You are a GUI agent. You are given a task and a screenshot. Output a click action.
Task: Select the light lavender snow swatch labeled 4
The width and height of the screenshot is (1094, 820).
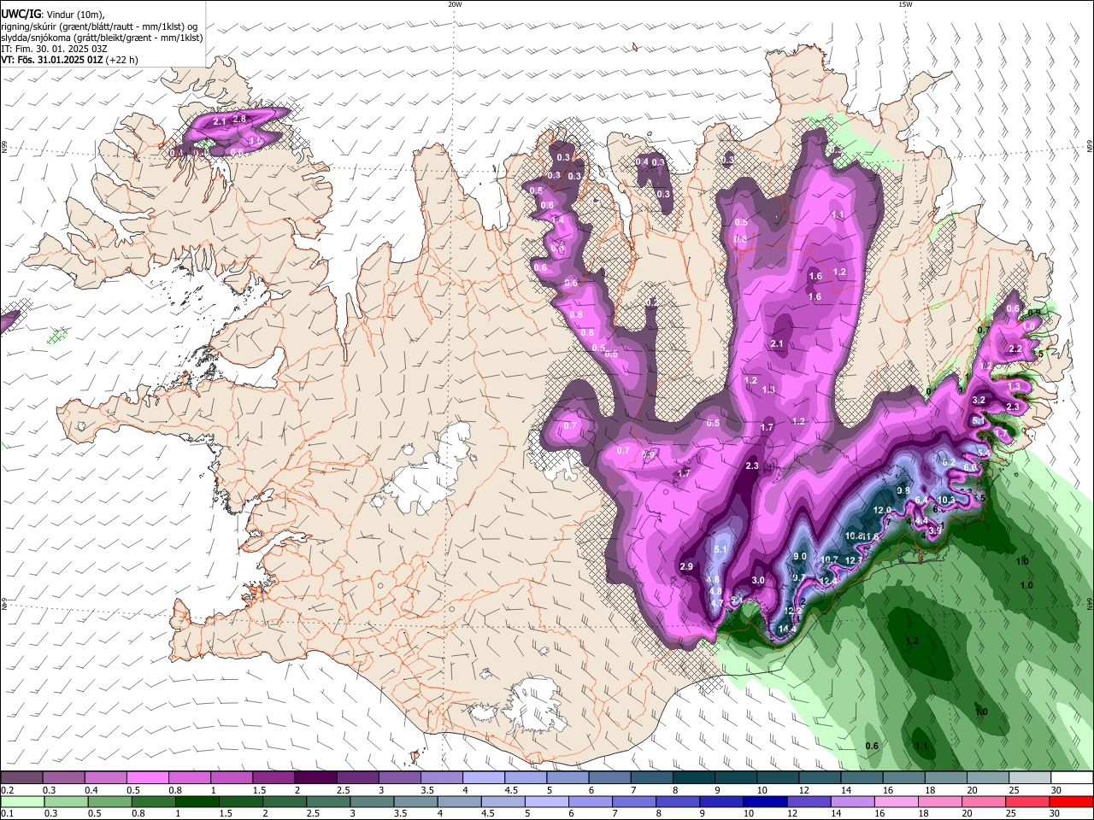coord(484,777)
